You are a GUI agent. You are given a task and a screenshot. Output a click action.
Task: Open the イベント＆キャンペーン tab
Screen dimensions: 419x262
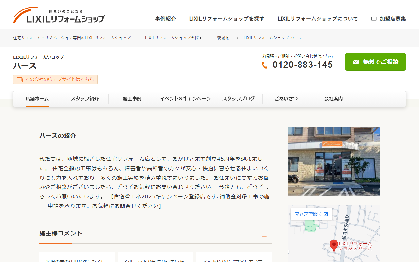tap(185, 99)
